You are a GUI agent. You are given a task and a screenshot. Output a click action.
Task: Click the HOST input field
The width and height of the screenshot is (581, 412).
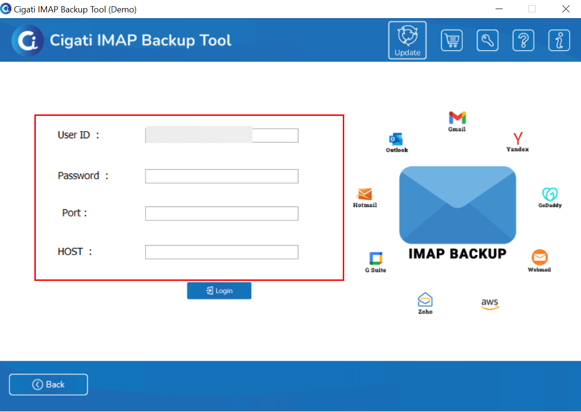(222, 252)
